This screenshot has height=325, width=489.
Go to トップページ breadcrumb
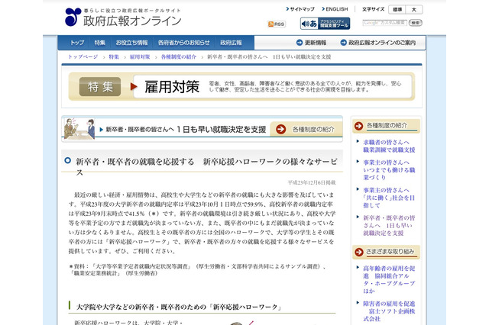pyautogui.click(x=83, y=56)
